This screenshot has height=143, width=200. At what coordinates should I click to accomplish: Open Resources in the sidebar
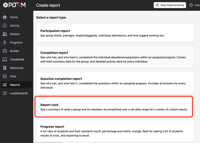point(16,68)
